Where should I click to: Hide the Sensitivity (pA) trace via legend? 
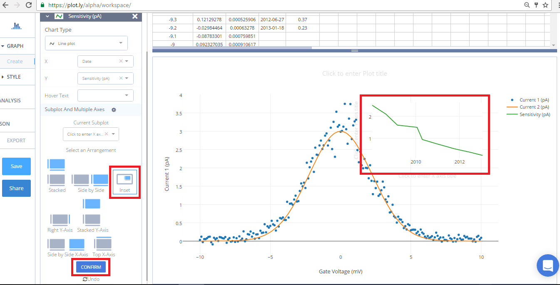[533, 114]
